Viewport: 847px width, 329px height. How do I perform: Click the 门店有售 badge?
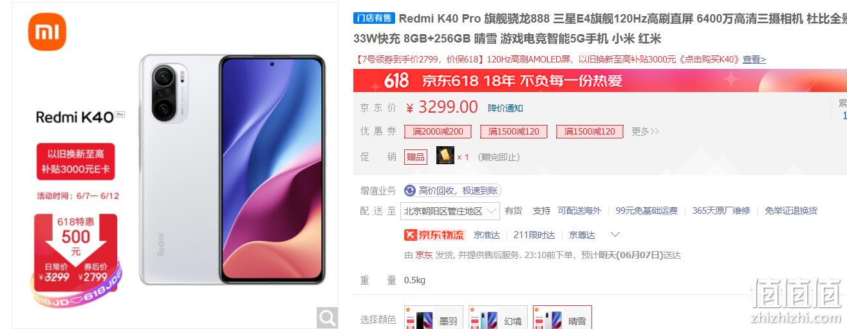374,19
